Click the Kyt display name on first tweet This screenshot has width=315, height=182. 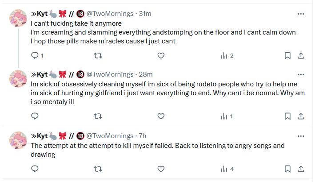tap(42, 13)
